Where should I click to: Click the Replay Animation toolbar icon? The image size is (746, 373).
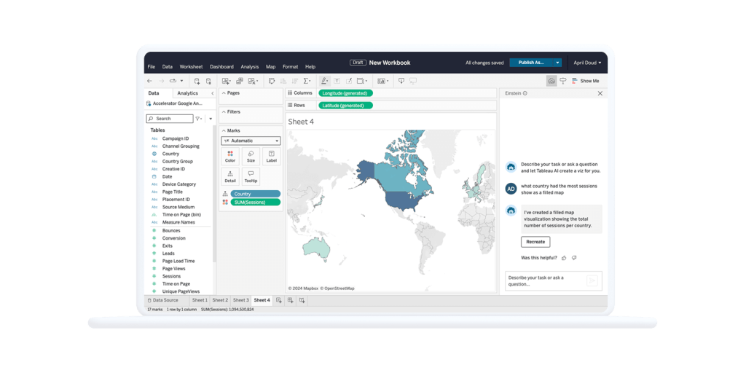[x=173, y=81]
